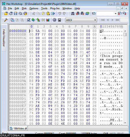Screen dimensions: 130x137
Task: Open the Character Distribution bar chart icon
Action: point(48,20)
